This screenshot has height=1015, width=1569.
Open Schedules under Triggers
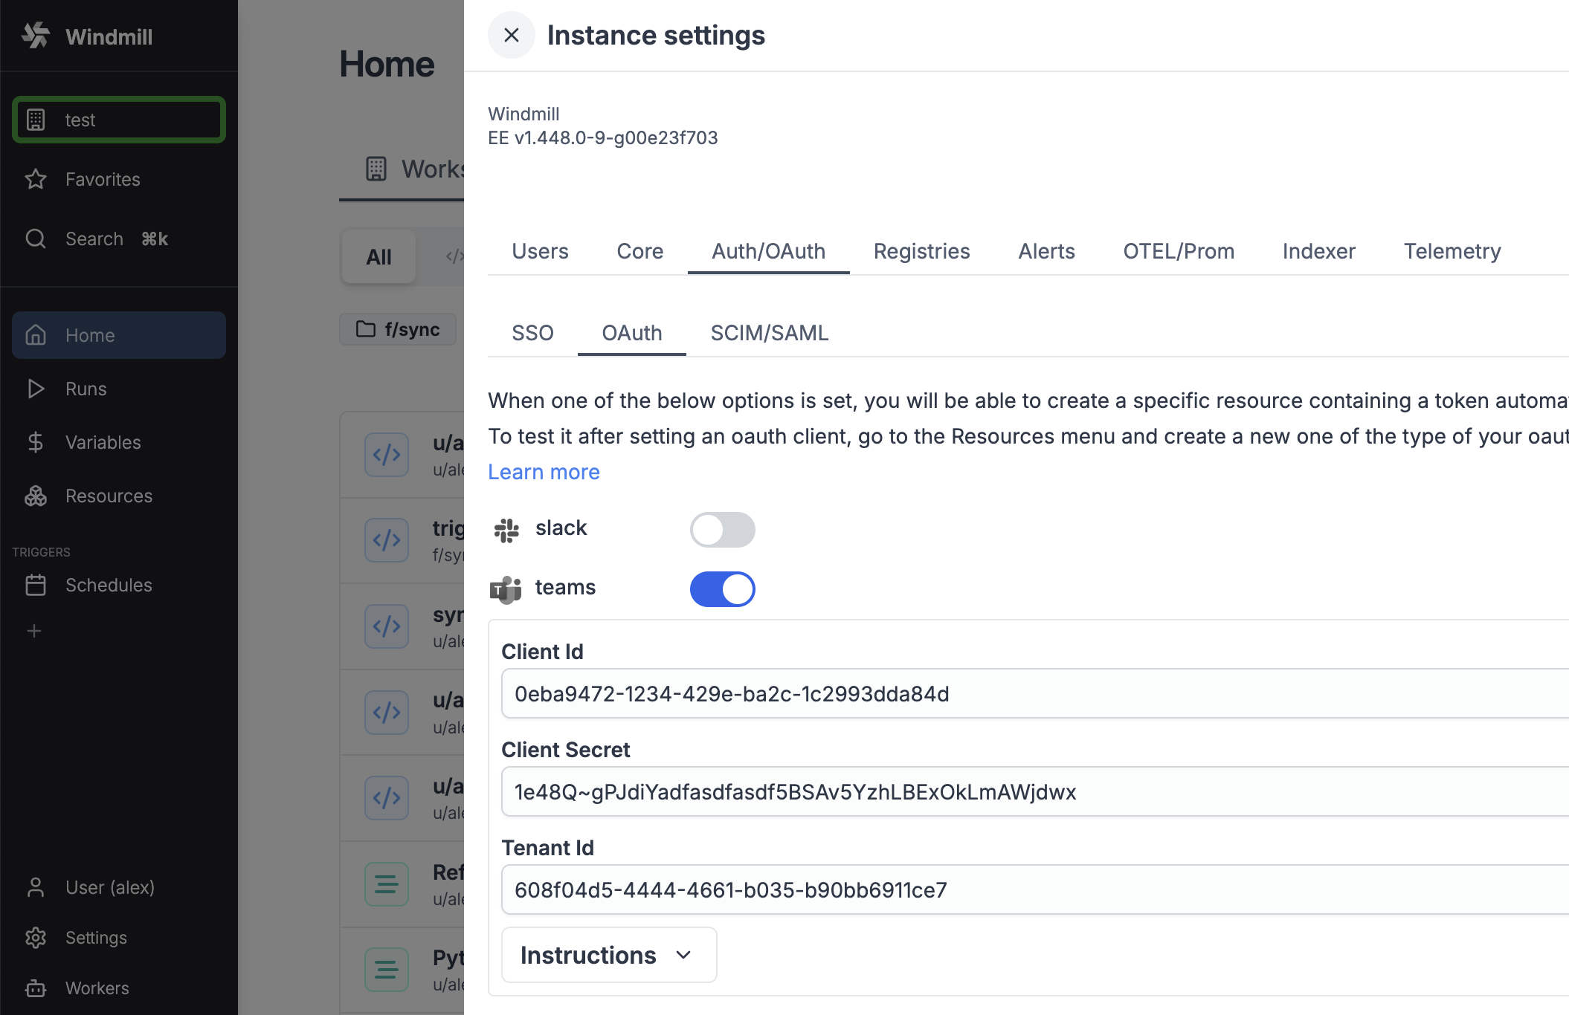pos(109,585)
